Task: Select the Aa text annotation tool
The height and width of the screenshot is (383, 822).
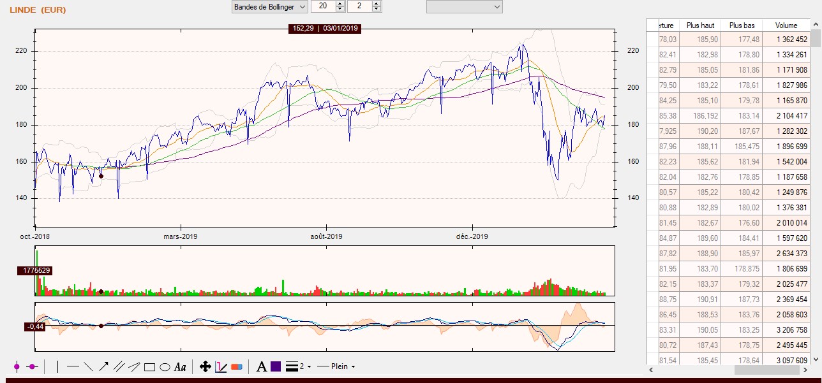Action: click(180, 366)
